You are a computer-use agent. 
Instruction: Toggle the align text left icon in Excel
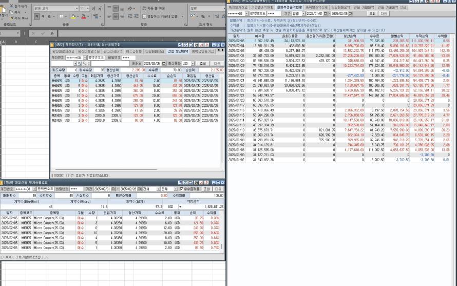point(109,16)
